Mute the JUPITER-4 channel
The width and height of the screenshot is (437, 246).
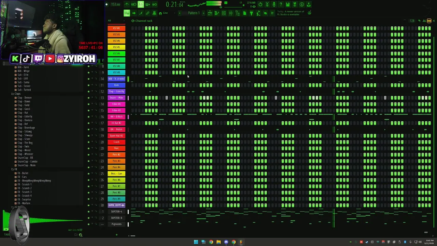(x=88, y=211)
